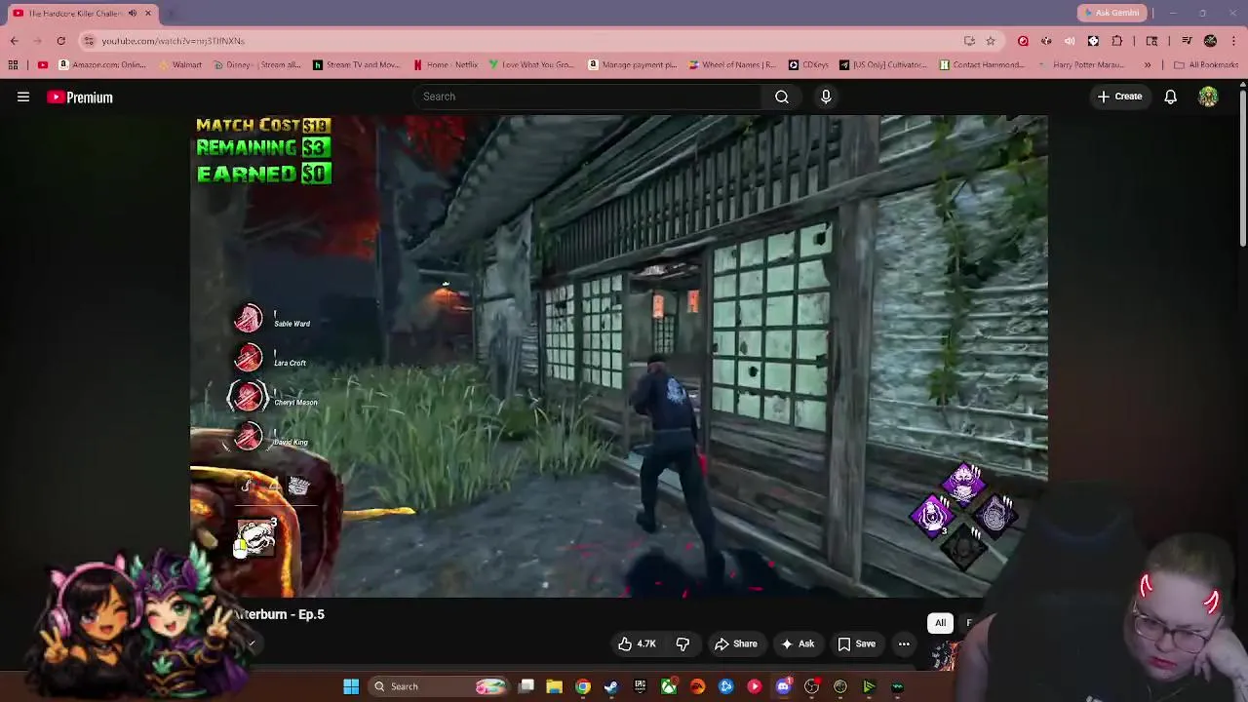
Task: Click video title text ending Ep.5
Action: [x=280, y=614]
